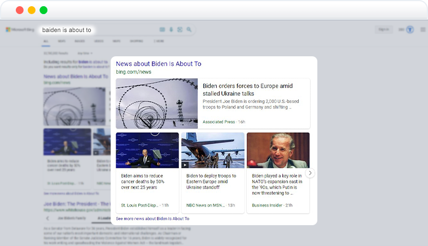Viewport: 428px width, 246px height.
Task: Click the Microsoft Bing logo
Action: (20, 29)
